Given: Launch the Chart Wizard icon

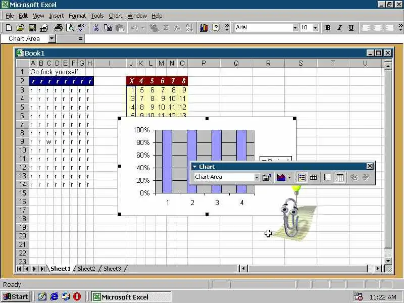Looking at the screenshot, I should (x=204, y=28).
